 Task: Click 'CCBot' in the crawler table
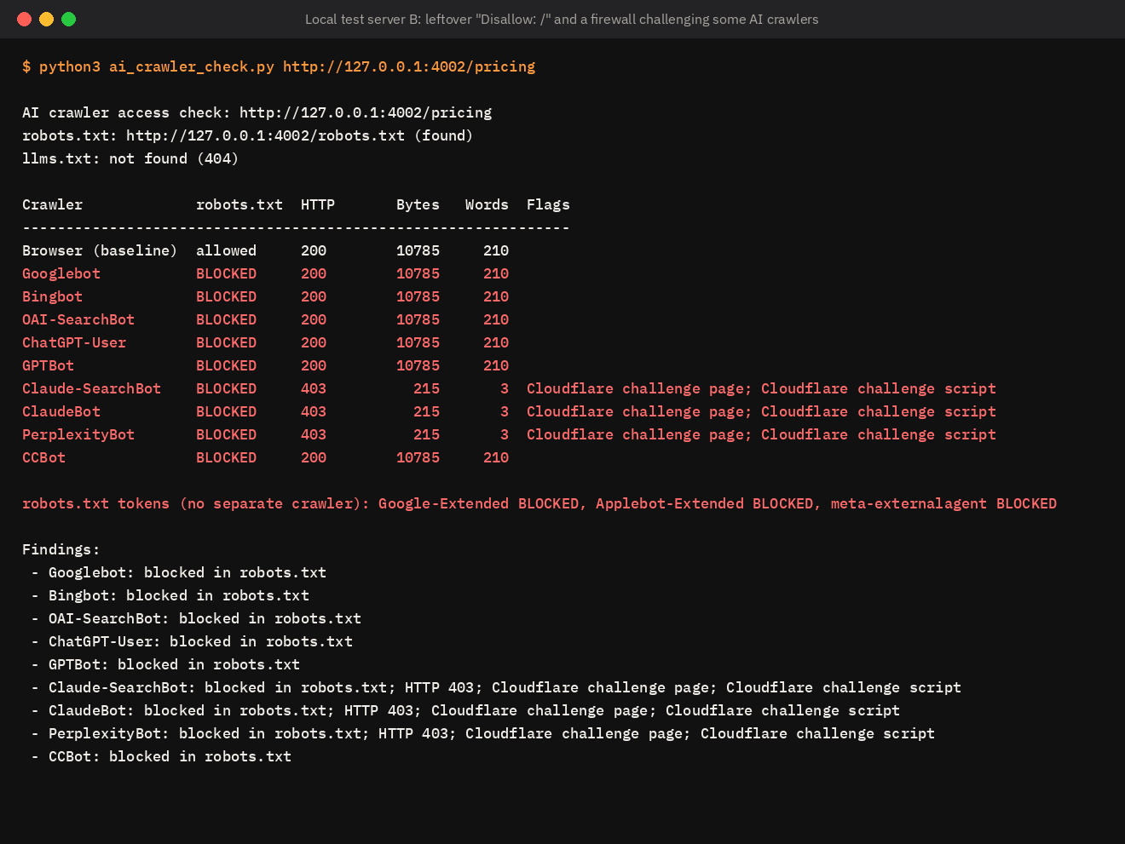click(x=43, y=457)
